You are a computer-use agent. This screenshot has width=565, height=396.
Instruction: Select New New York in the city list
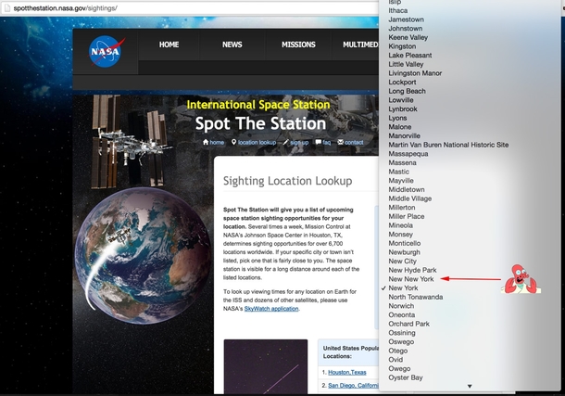pos(411,279)
